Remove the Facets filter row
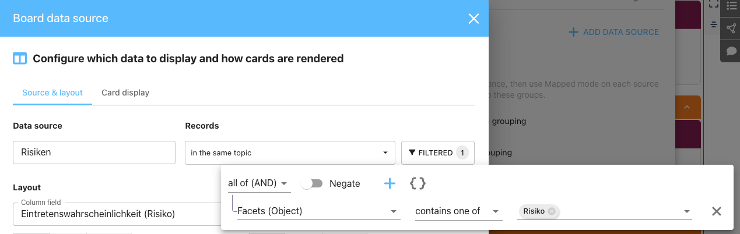Image resolution: width=740 pixels, height=234 pixels. (x=717, y=211)
